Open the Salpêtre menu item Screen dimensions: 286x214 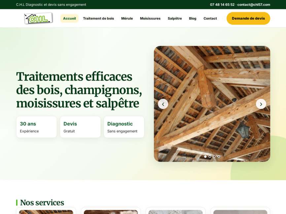(x=175, y=18)
